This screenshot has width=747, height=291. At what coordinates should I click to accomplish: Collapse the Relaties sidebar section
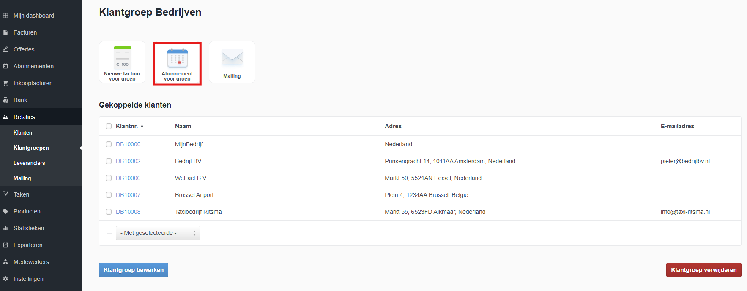coord(24,117)
